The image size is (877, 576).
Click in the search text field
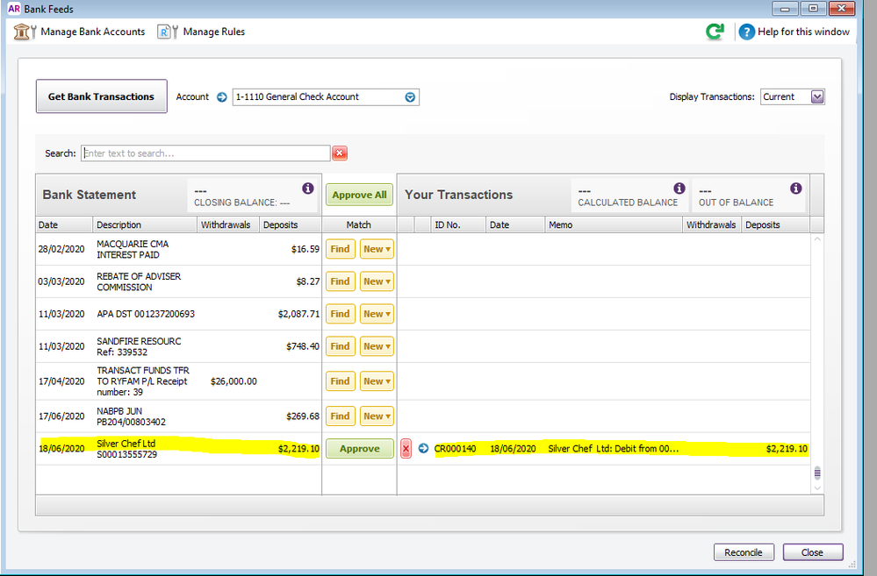coord(205,153)
